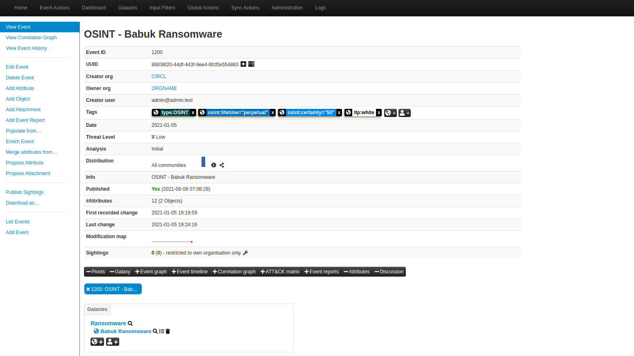Open Dashboard from the navbar
Image resolution: width=634 pixels, height=356 pixels.
point(94,8)
